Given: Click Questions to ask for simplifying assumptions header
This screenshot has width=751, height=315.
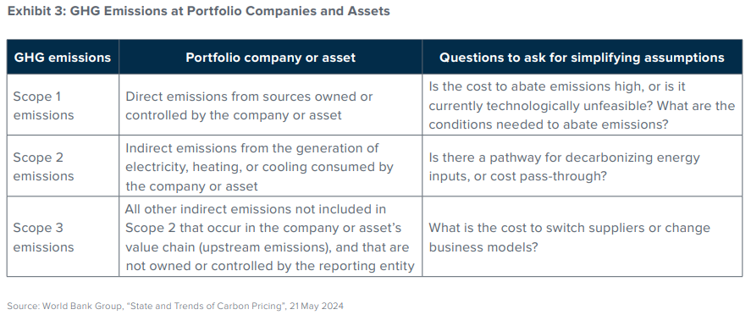Looking at the screenshot, I should click(x=582, y=58).
